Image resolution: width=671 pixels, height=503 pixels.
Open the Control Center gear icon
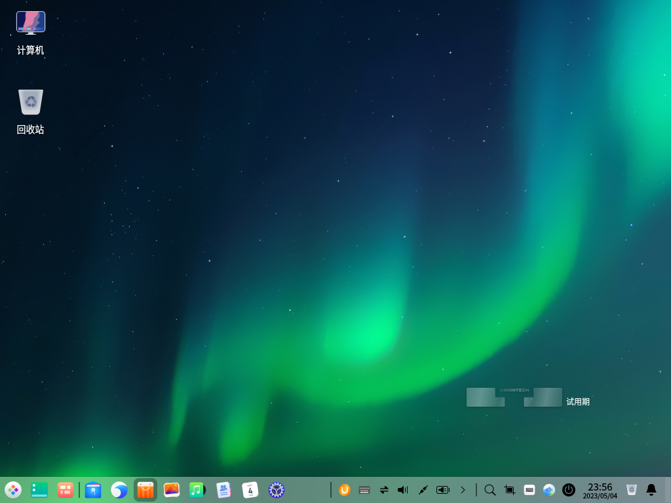(x=277, y=490)
